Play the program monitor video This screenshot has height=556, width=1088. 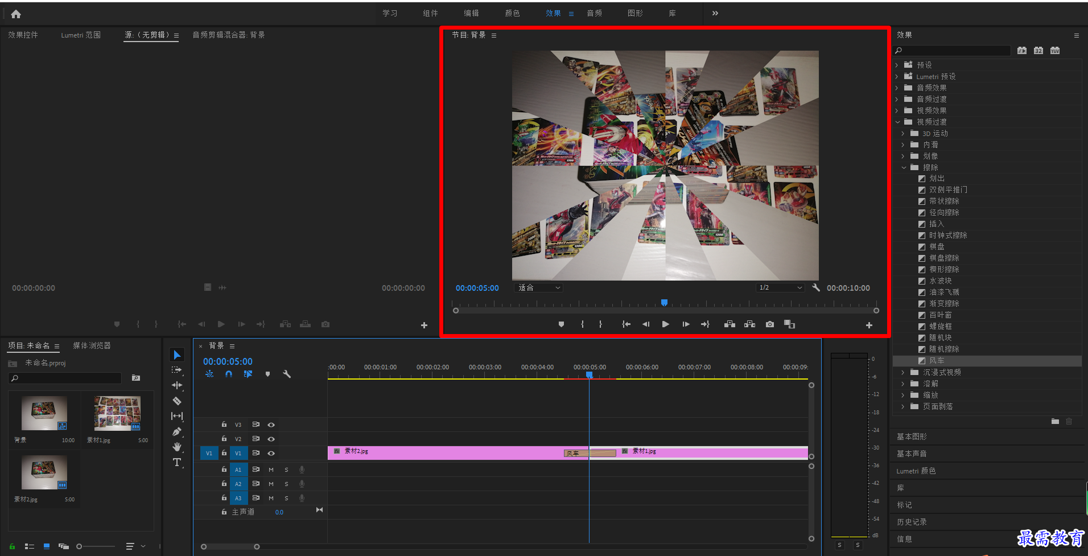coord(666,324)
